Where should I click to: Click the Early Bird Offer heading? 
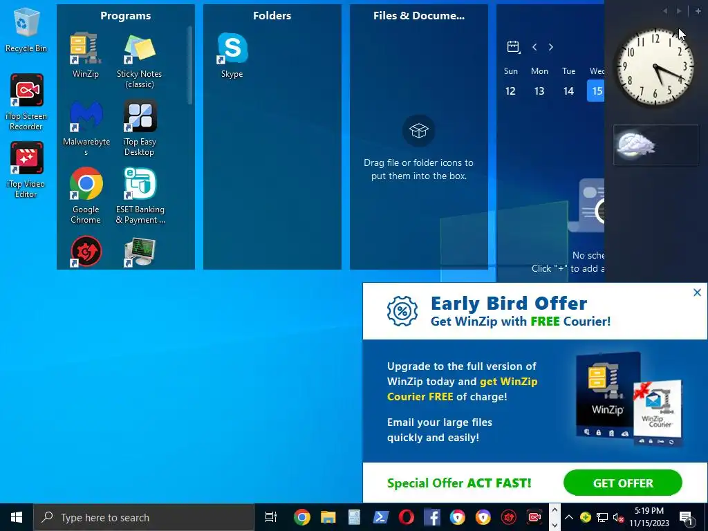[509, 304]
